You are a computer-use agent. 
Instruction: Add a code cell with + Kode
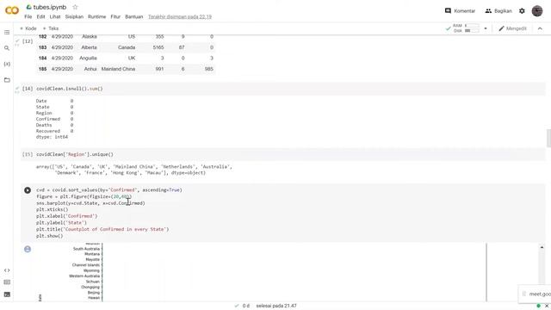pos(28,28)
